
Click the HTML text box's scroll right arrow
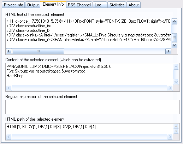click(168, 51)
